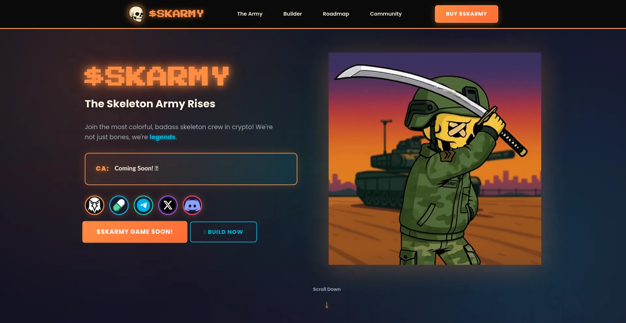Open the Builder menu item
Screen dimensions: 626x323
coord(292,14)
